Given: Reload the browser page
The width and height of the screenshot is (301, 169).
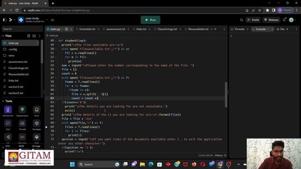Looking at the screenshot, I should coord(17,10).
